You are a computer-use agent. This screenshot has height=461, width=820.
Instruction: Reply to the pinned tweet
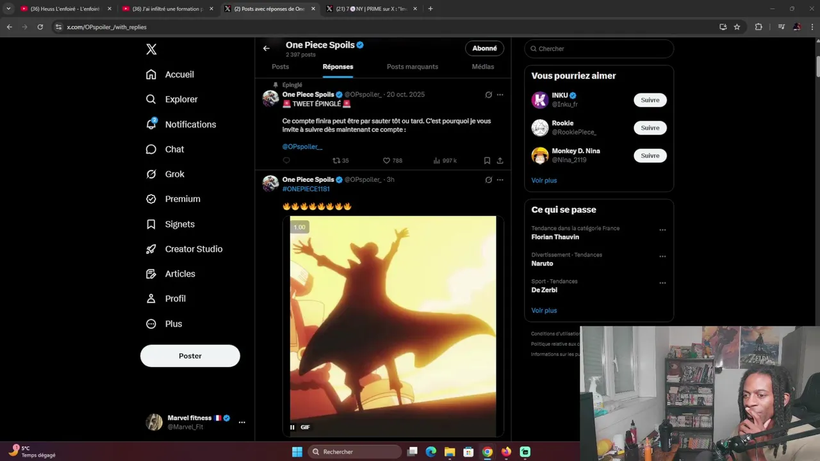point(286,161)
